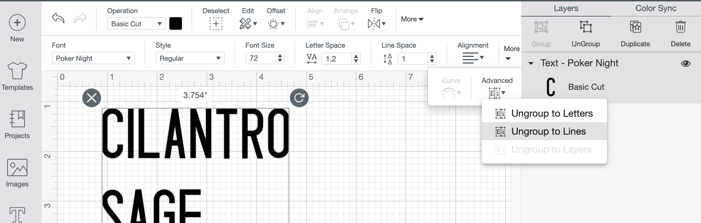
Task: Select the Text tool icon in sidebar
Action: point(17,215)
